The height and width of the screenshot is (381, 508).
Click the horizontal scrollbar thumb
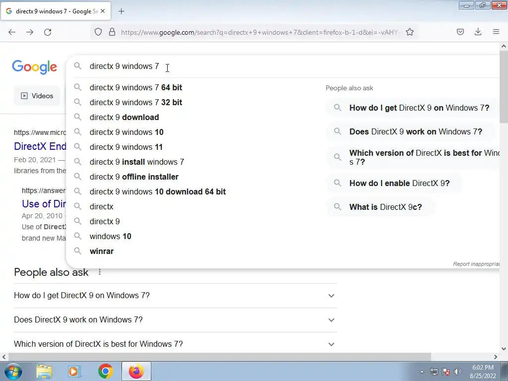click(219, 357)
